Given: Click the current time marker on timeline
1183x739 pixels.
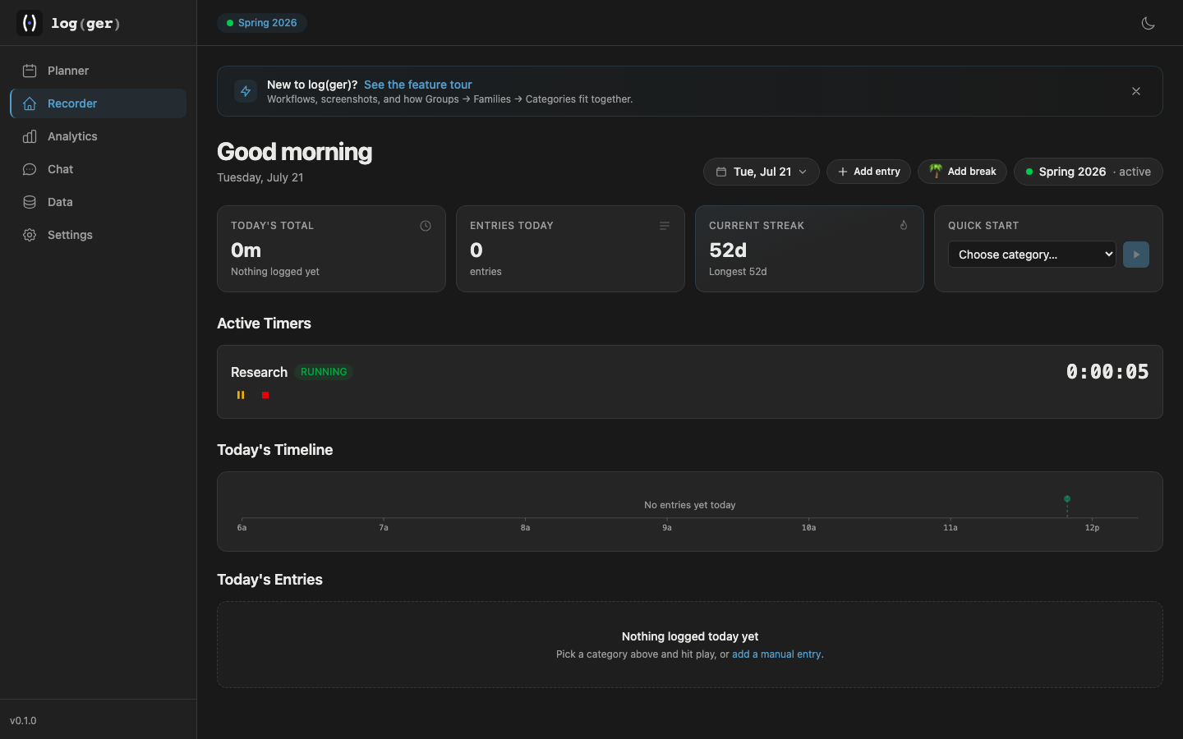Looking at the screenshot, I should [1067, 499].
